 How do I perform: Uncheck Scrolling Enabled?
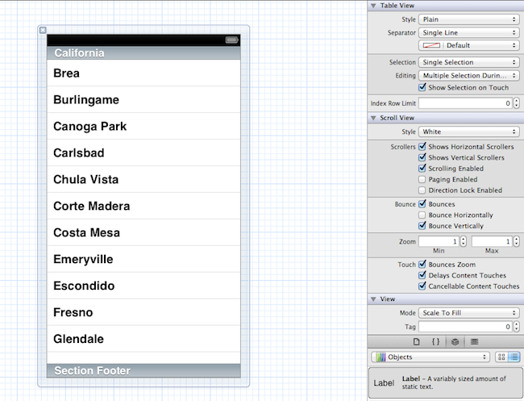click(422, 168)
